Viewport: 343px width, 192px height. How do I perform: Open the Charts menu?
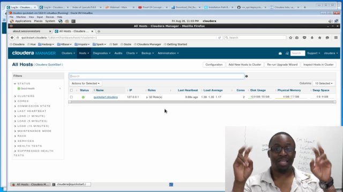click(132, 53)
